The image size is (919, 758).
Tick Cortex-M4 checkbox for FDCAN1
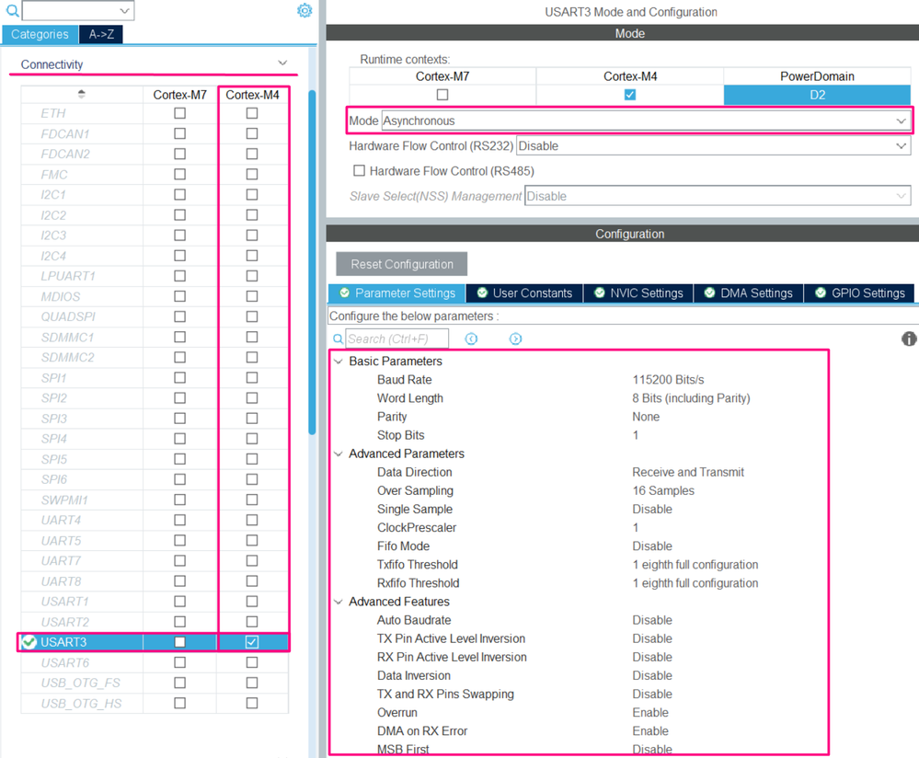click(252, 133)
